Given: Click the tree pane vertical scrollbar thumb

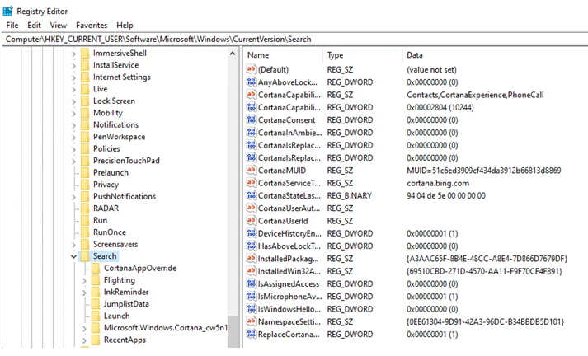Looking at the screenshot, I should click(x=233, y=331).
